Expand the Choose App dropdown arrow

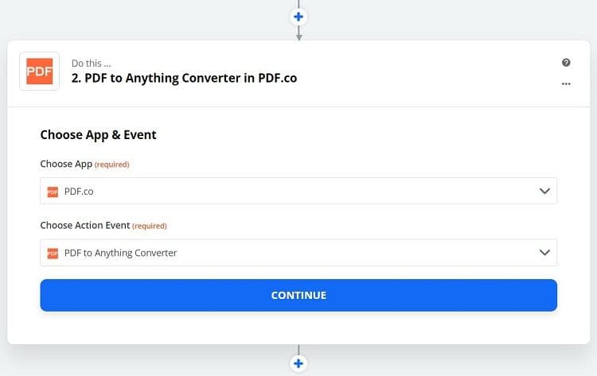click(x=544, y=192)
